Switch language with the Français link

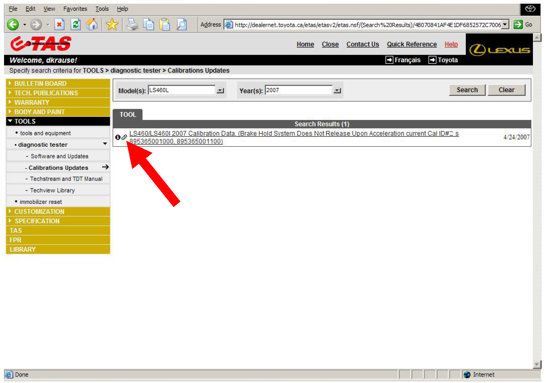click(407, 60)
